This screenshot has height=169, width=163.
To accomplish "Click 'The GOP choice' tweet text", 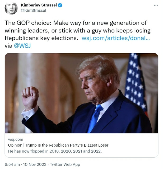I will tap(28, 23).
